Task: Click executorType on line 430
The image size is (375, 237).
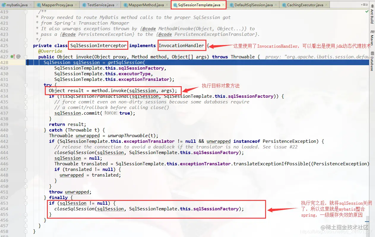Action: pyautogui.click(x=135, y=74)
